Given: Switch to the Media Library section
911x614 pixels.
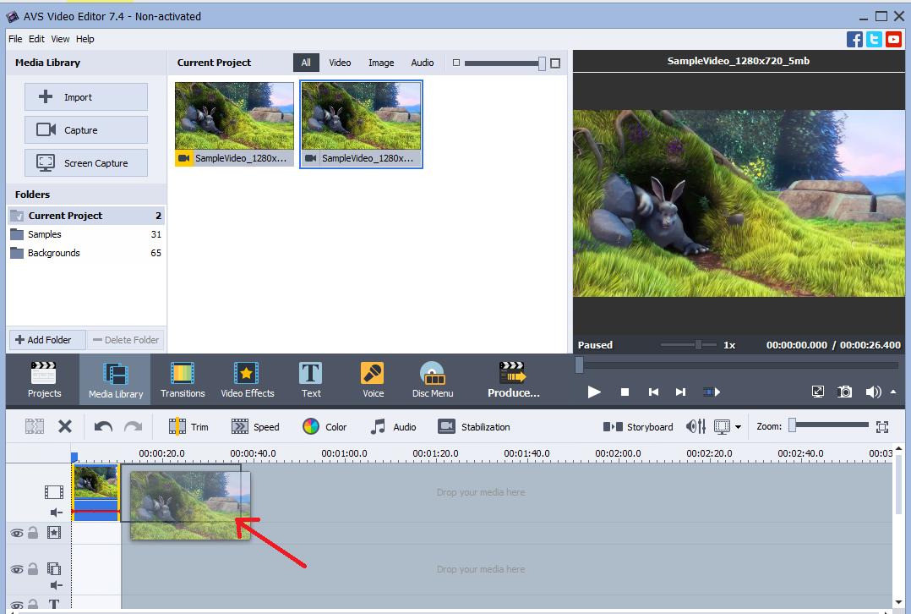Looking at the screenshot, I should (115, 380).
